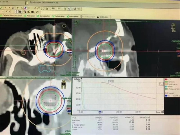Click the diamond-shaped toolbar icon

(18, 8)
